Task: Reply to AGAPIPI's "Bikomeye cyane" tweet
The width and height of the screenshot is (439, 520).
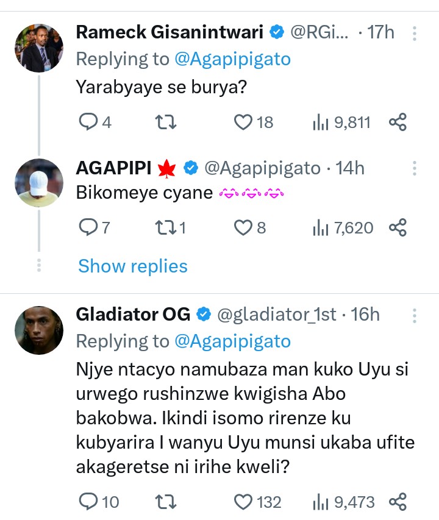Action: (89, 228)
